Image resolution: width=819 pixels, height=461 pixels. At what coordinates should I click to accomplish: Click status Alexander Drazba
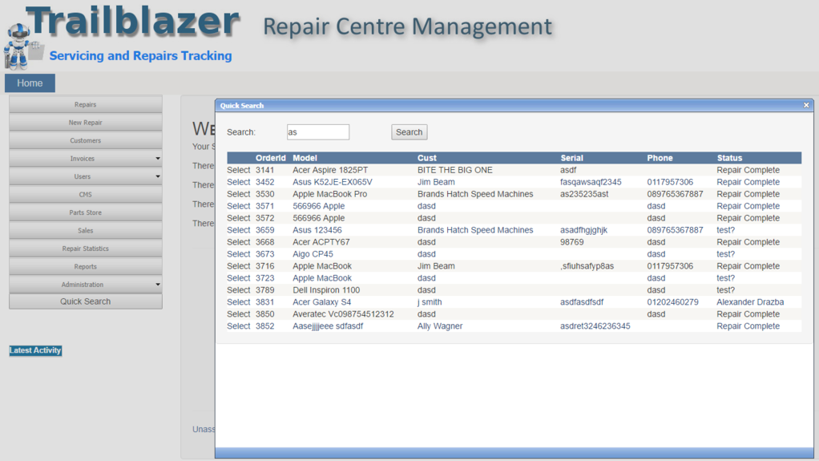750,302
